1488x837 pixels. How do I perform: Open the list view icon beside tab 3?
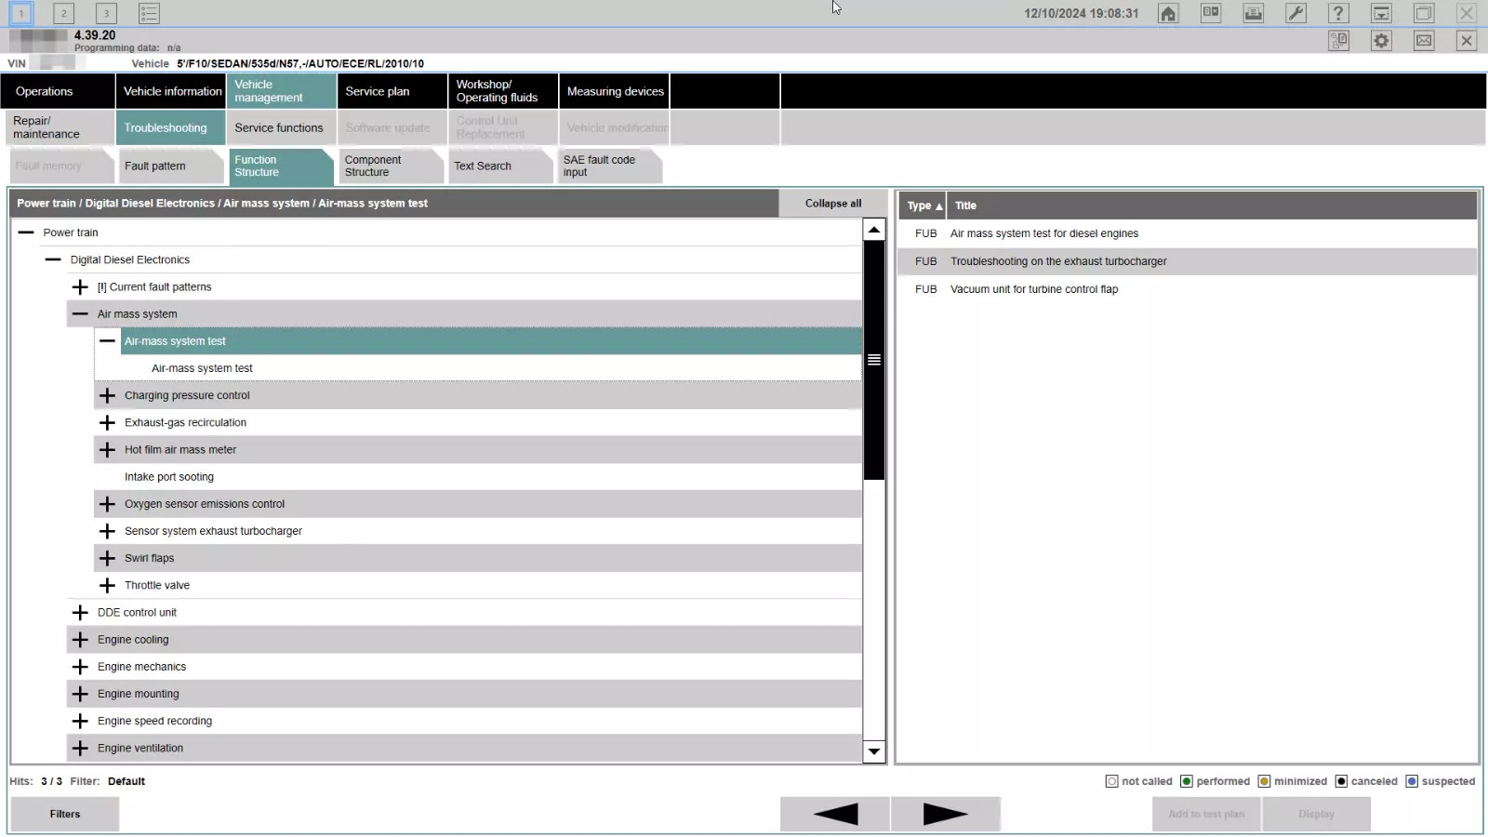coord(149,13)
